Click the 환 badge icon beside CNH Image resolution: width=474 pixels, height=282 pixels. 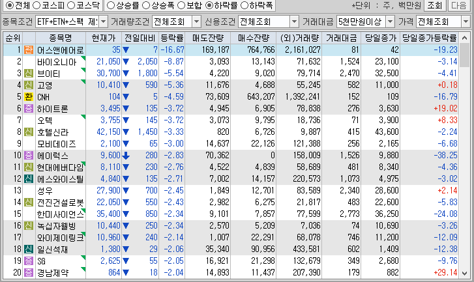29,96
